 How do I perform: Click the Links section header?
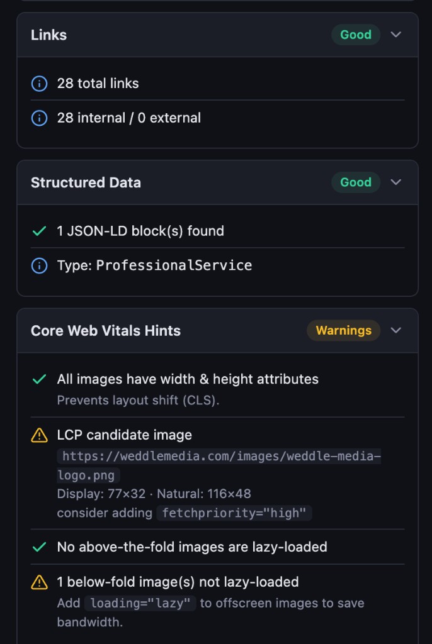[x=48, y=35]
